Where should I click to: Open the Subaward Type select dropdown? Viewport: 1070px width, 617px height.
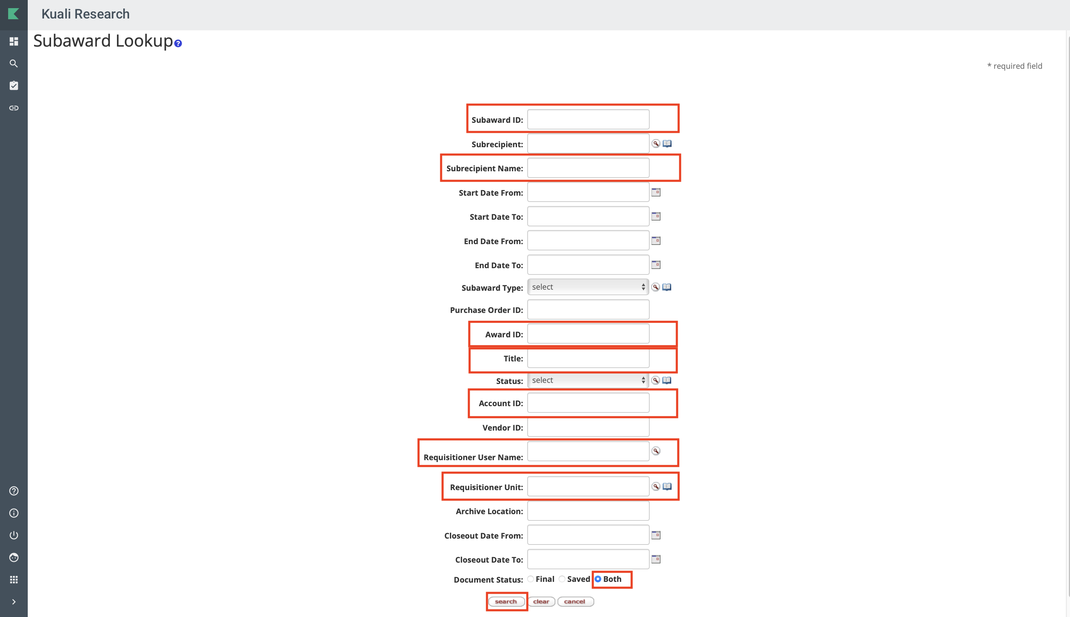point(588,286)
